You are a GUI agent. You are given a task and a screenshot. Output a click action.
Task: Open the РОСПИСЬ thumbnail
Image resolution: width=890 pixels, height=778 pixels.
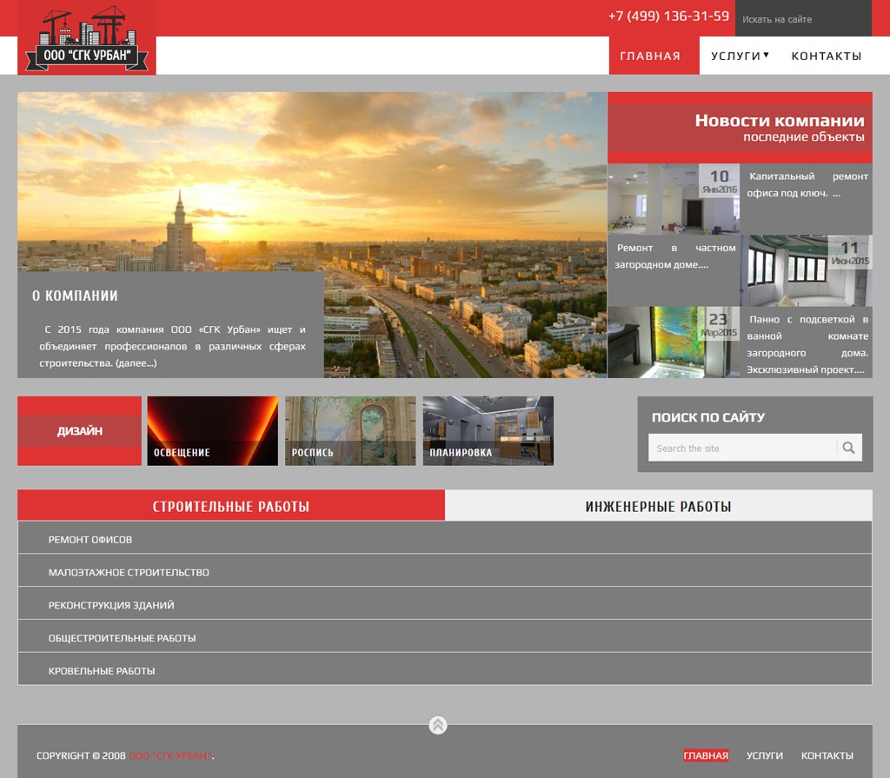tap(350, 431)
